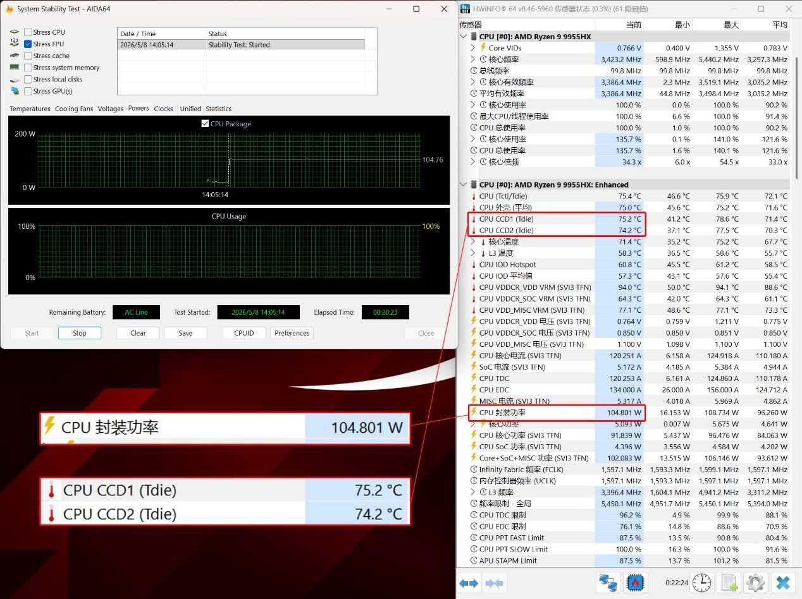Expand the 核心倍频 row
The width and height of the screenshot is (802, 599).
473,162
